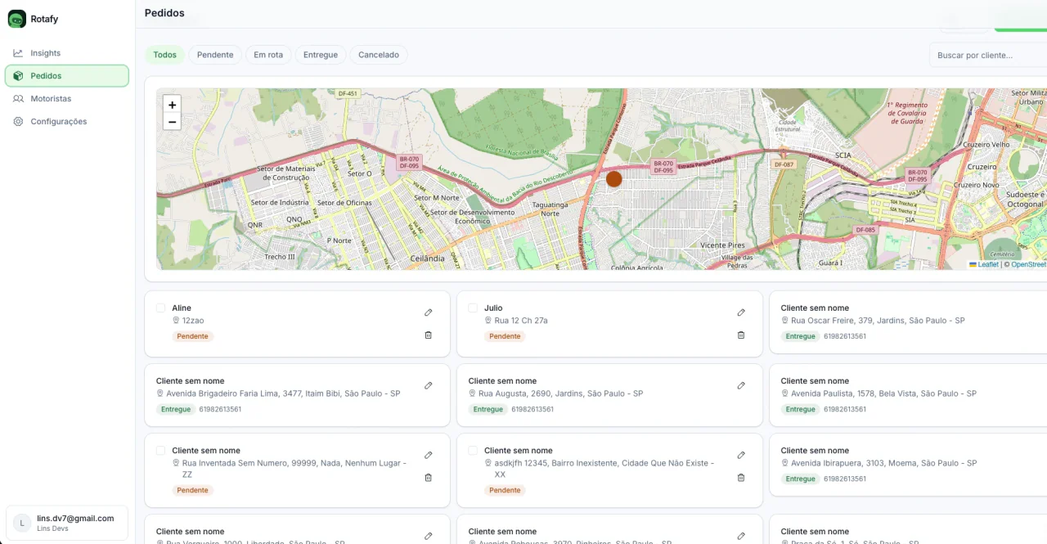Open the Pedidos sidebar section

coord(67,76)
